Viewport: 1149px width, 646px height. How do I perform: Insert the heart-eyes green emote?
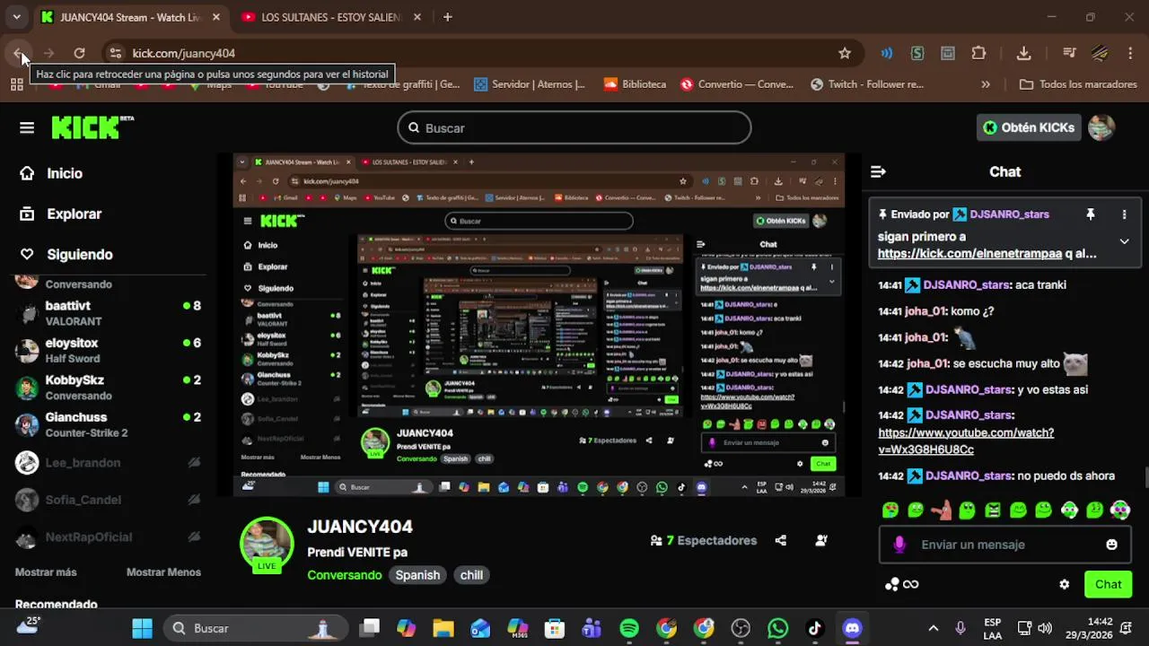click(x=890, y=511)
